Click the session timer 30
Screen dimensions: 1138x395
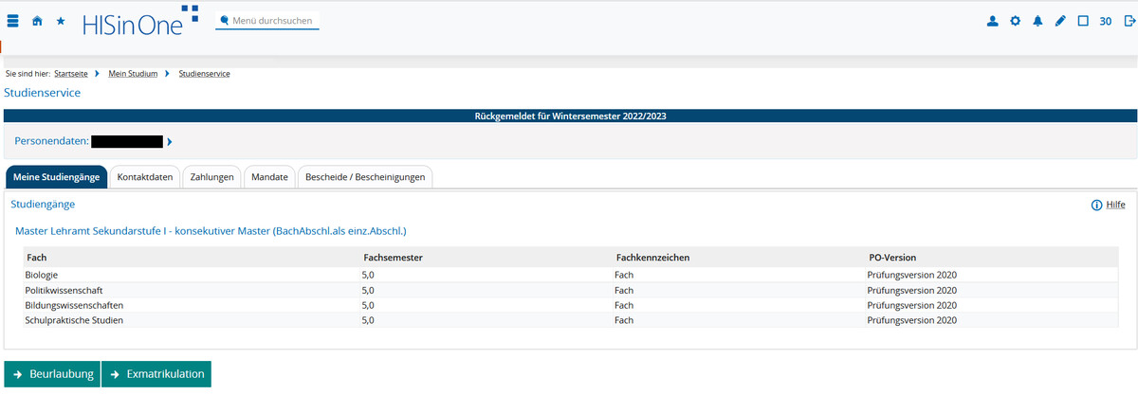coord(1106,21)
